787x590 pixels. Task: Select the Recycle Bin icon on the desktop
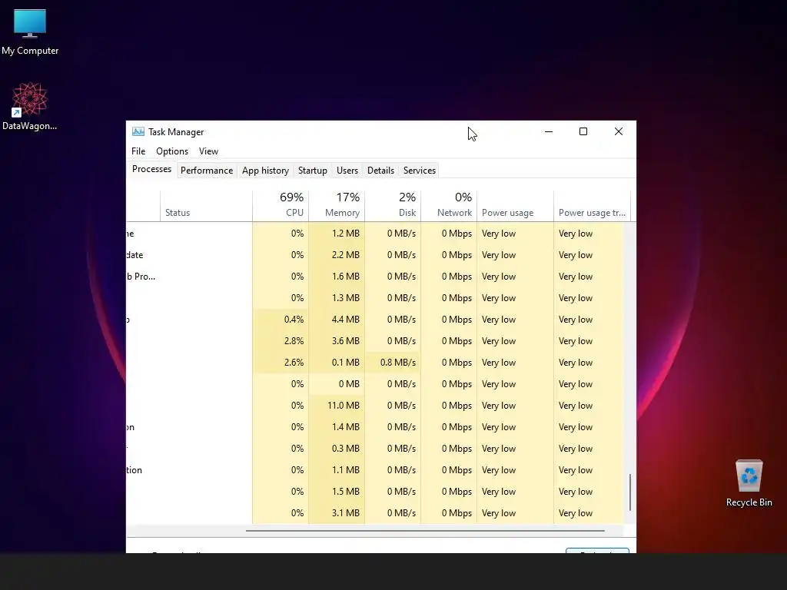(749, 484)
